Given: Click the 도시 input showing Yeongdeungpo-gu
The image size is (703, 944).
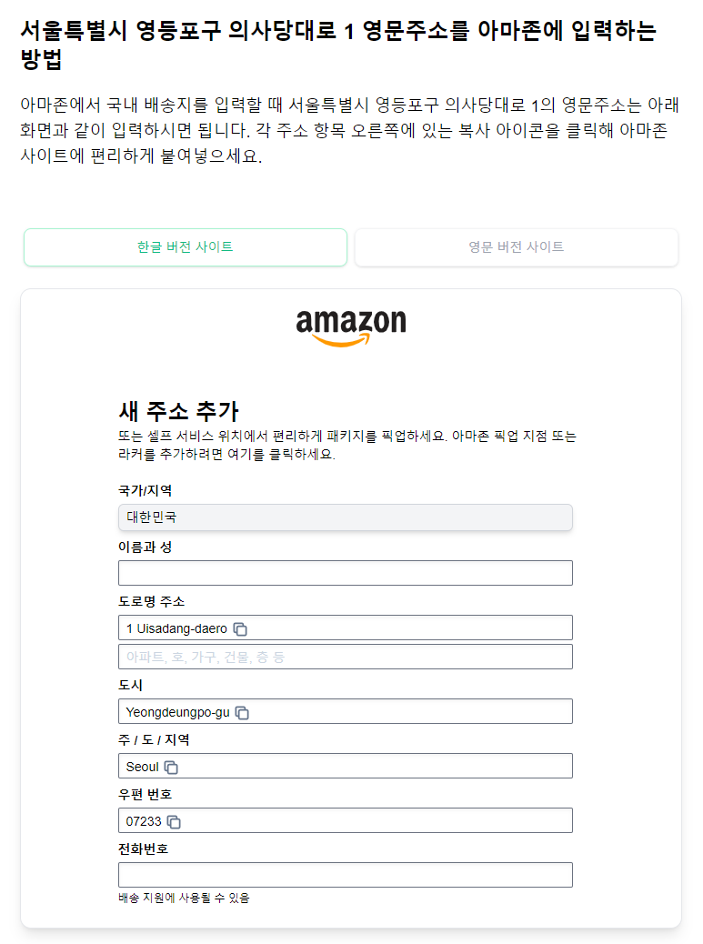Looking at the screenshot, I should tap(345, 711).
